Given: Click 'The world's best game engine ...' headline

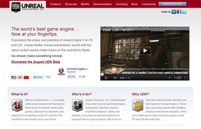Looking at the screenshot, I should (x=45, y=29).
